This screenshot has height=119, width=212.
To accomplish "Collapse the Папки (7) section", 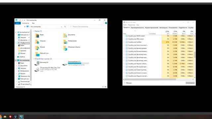I will [33, 31].
